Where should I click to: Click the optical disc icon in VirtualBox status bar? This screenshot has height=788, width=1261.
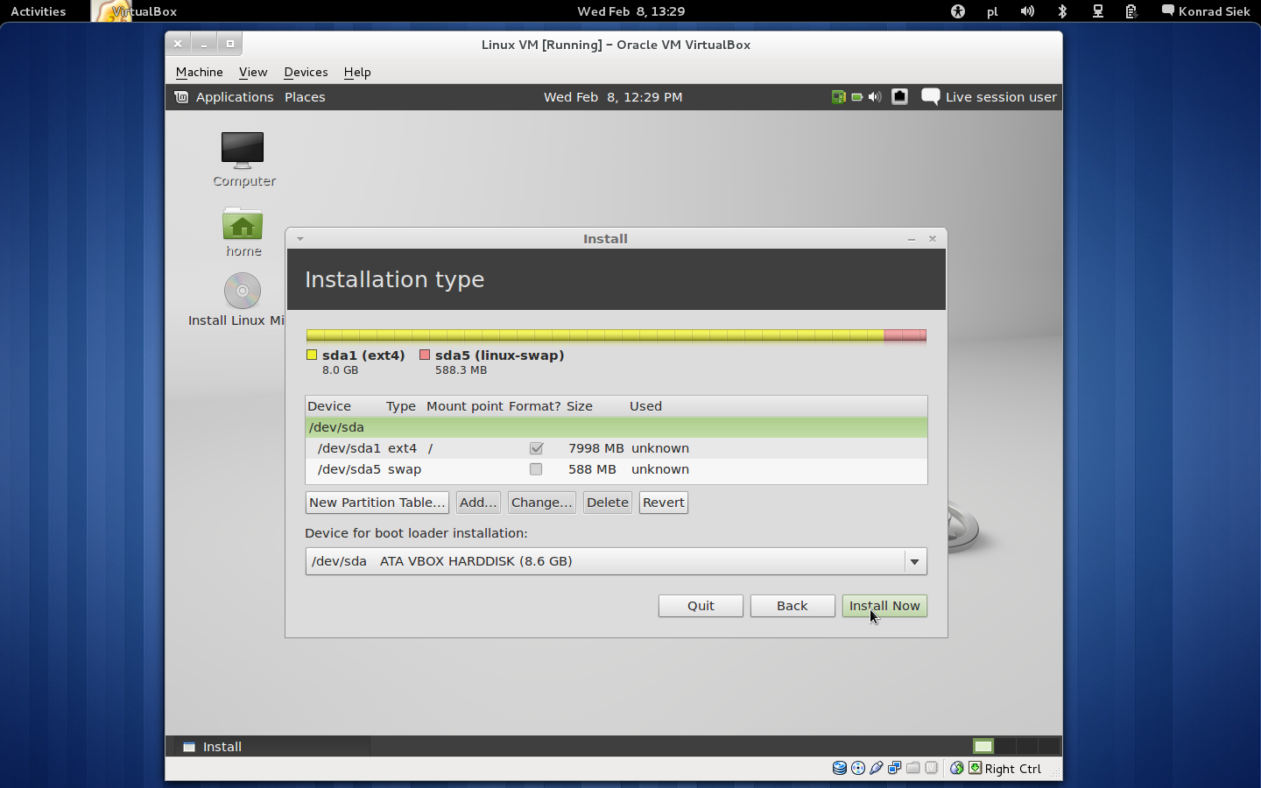pos(858,768)
